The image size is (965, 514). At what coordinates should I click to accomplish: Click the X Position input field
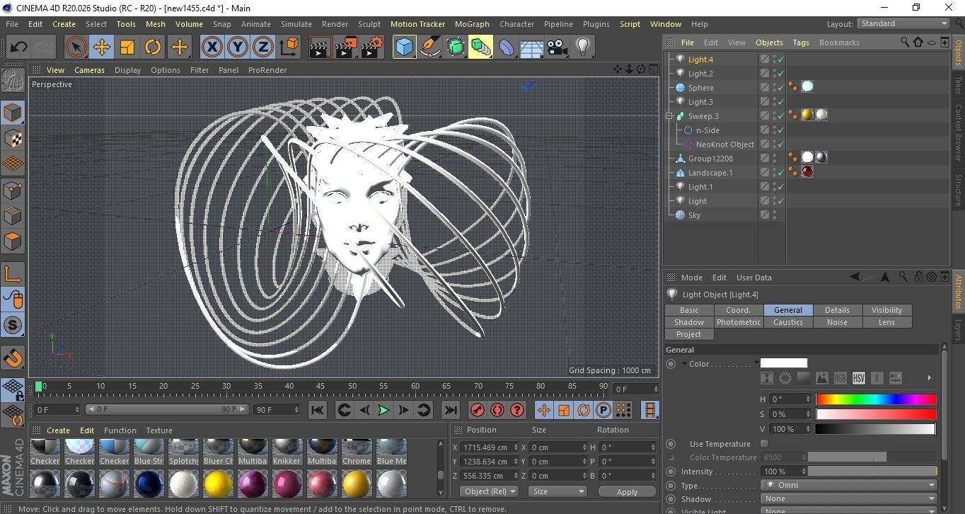pos(485,447)
